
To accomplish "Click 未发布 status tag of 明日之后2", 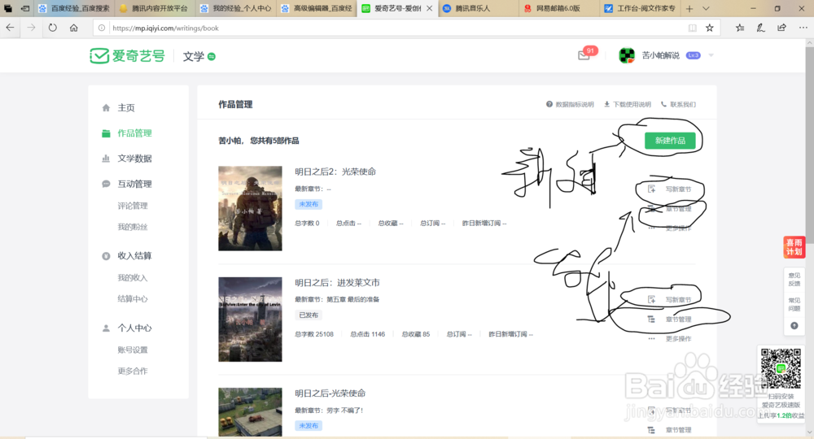I will [x=309, y=204].
